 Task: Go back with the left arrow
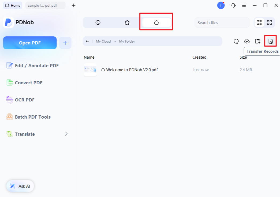pos(87,41)
